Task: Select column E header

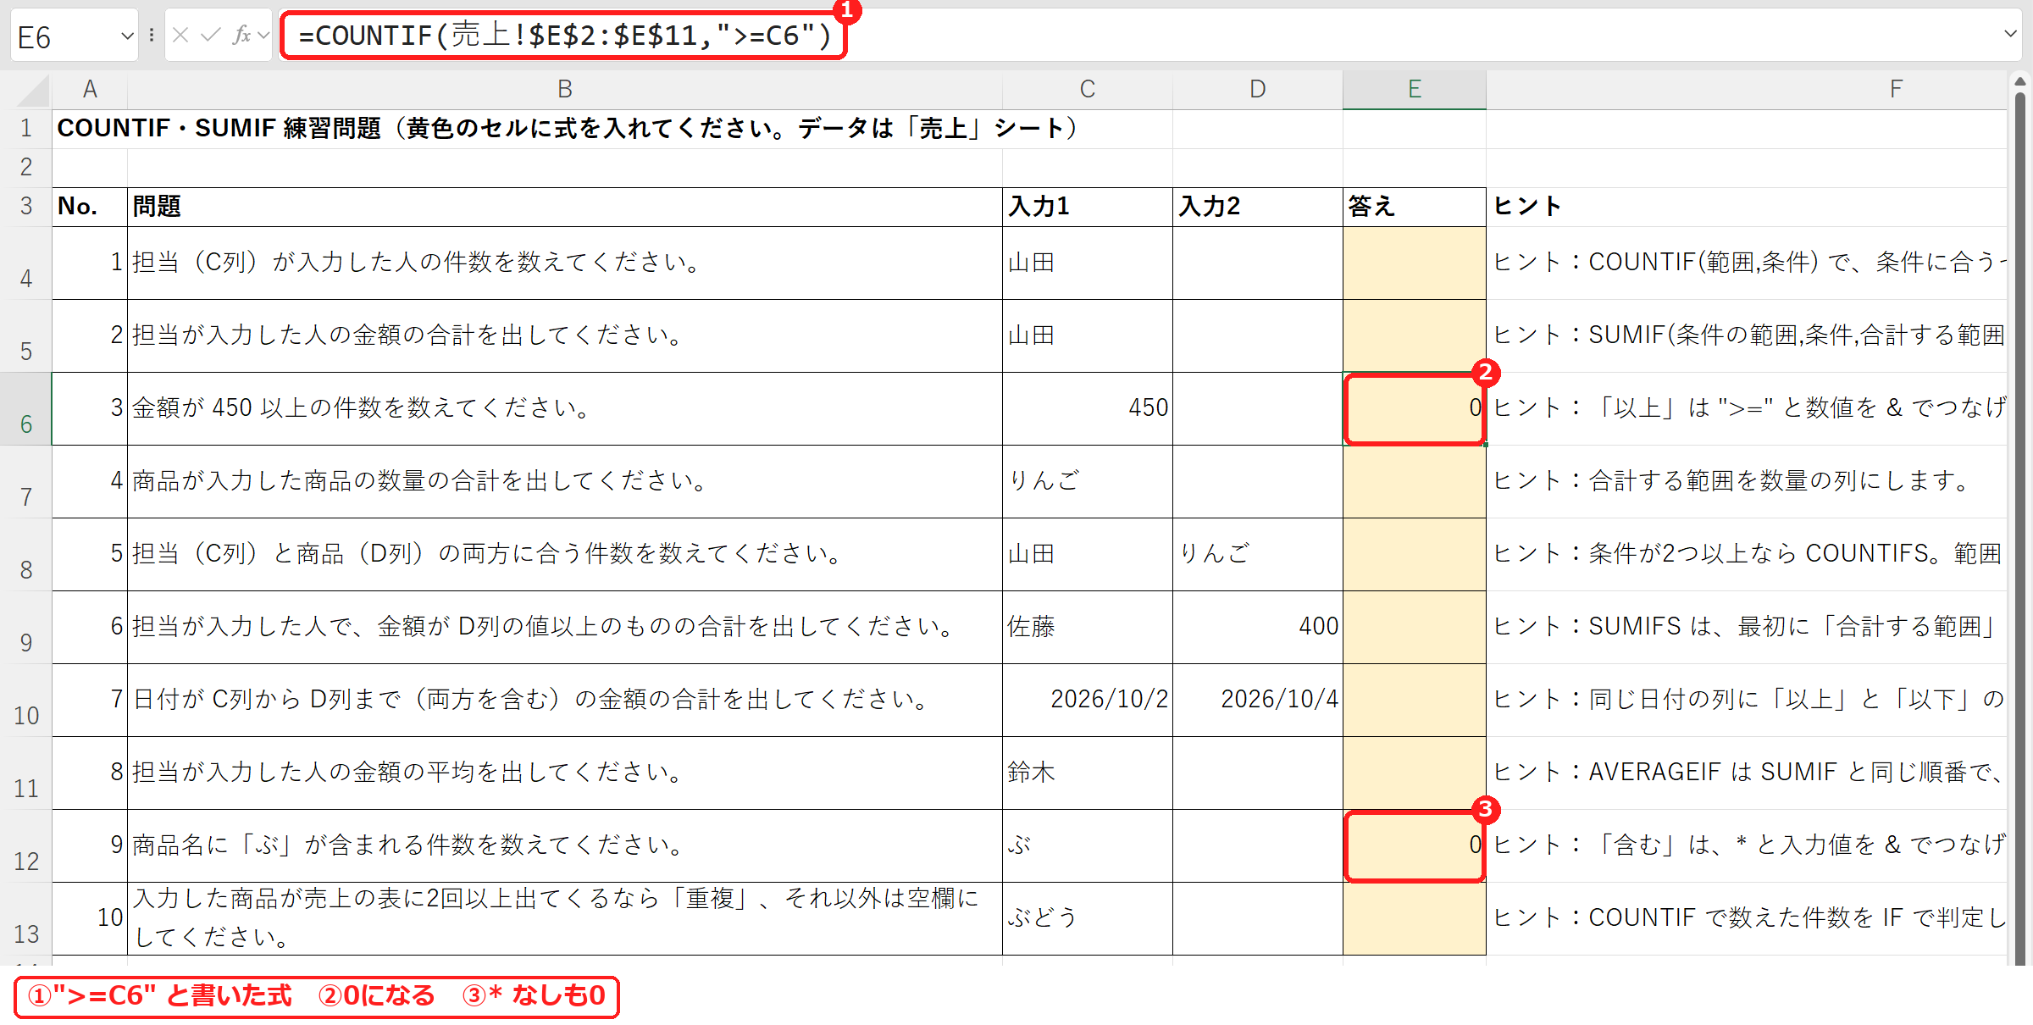Action: (x=1415, y=89)
